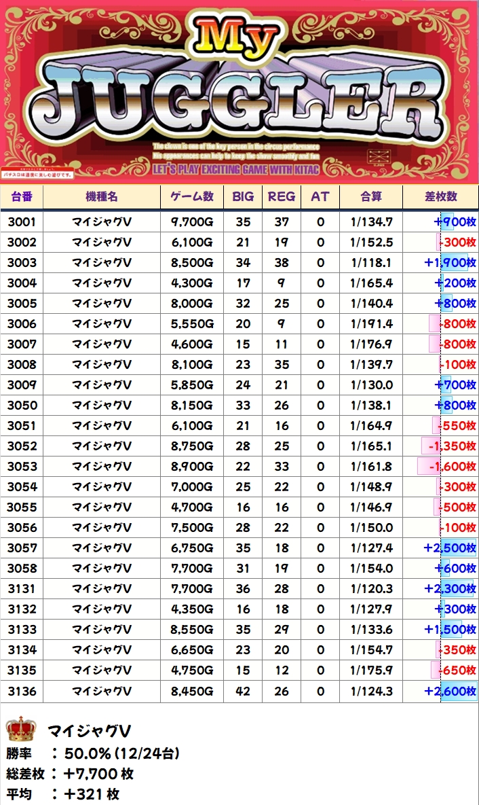
Task: Select the REG column header
Action: pos(281,196)
